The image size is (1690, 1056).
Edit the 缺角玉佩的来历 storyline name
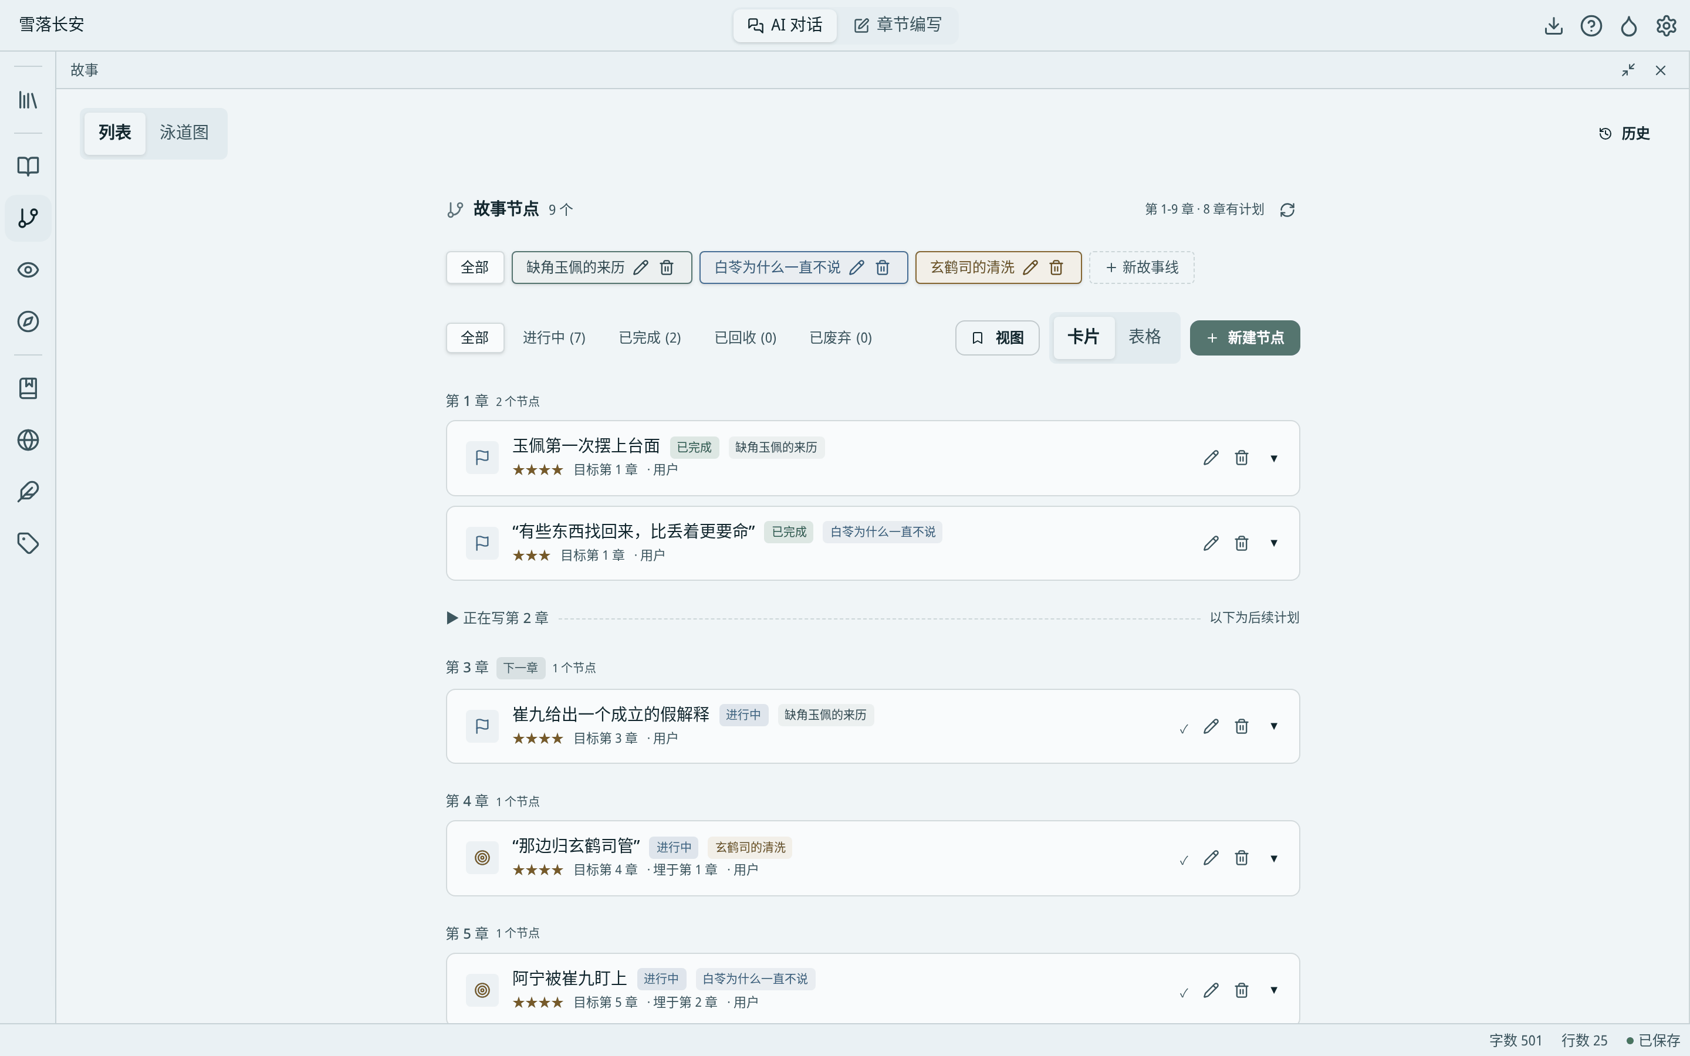pyautogui.click(x=640, y=268)
